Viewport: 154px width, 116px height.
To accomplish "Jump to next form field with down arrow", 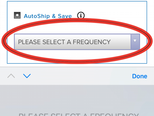I will pyautogui.click(x=27, y=76).
